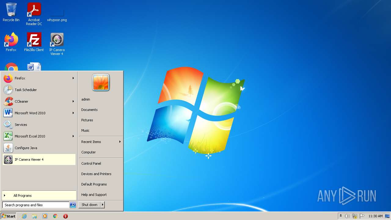391x220 pixels.
Task: Open Computer from Start menu
Action: (101, 152)
